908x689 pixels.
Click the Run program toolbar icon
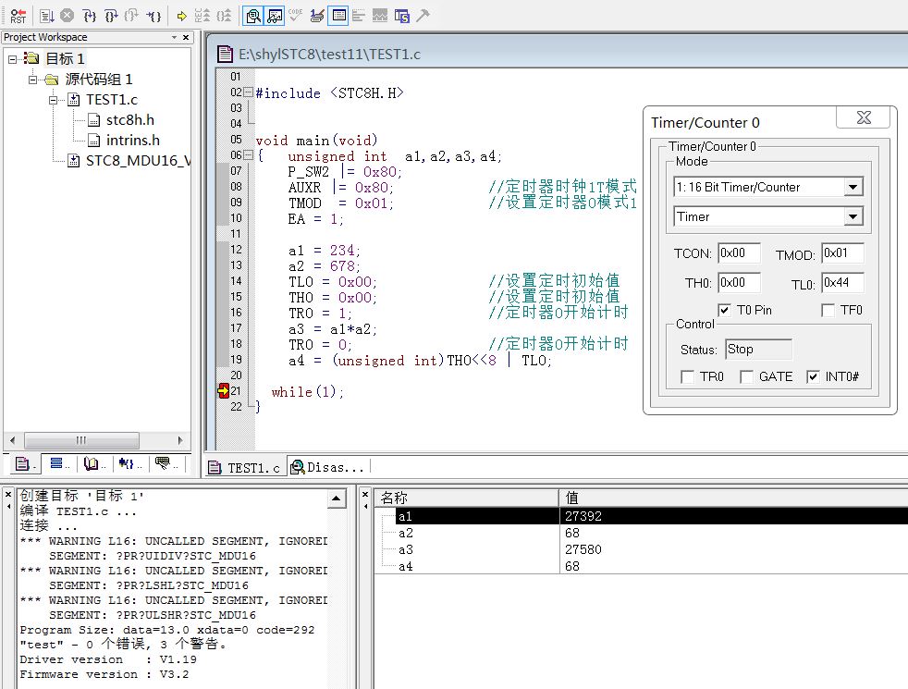coord(47,16)
